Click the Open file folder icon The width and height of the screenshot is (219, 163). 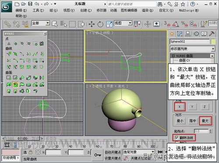pos(24,4)
